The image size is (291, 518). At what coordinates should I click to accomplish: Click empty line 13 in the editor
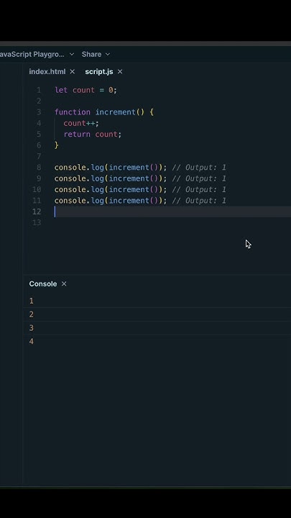coord(172,222)
